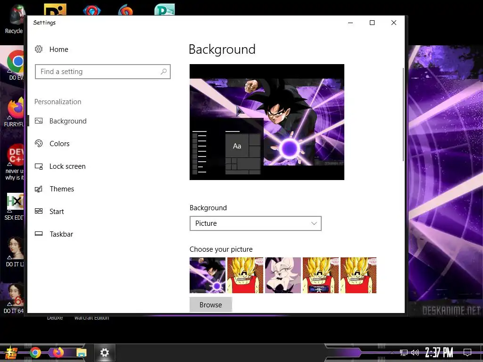Click the volume speaker tray icon

[415, 353]
